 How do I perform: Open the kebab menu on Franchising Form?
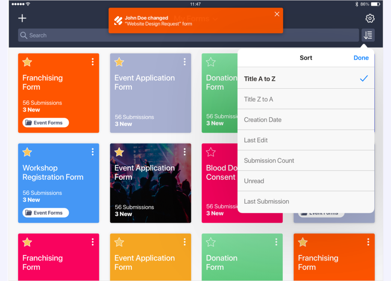(x=92, y=62)
